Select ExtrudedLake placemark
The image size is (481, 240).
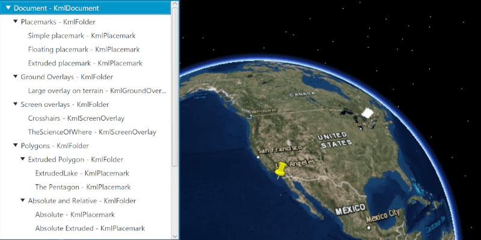click(x=82, y=173)
